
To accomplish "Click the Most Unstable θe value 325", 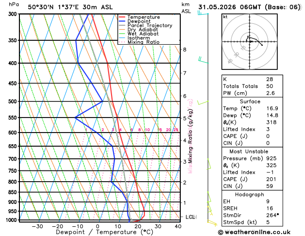I will (x=272, y=165).
